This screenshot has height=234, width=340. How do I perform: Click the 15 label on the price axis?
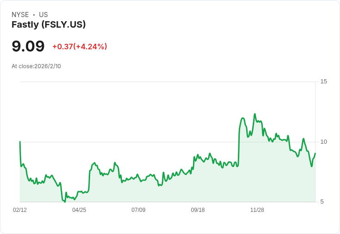[x=323, y=82]
